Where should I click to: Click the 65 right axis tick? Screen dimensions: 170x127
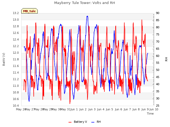[158, 49]
